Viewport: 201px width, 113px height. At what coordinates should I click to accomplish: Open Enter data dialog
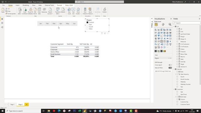click(x=39, y=11)
